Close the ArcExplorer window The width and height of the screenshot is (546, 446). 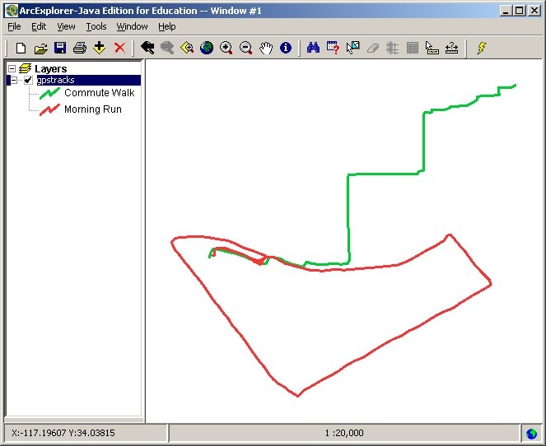click(x=534, y=11)
